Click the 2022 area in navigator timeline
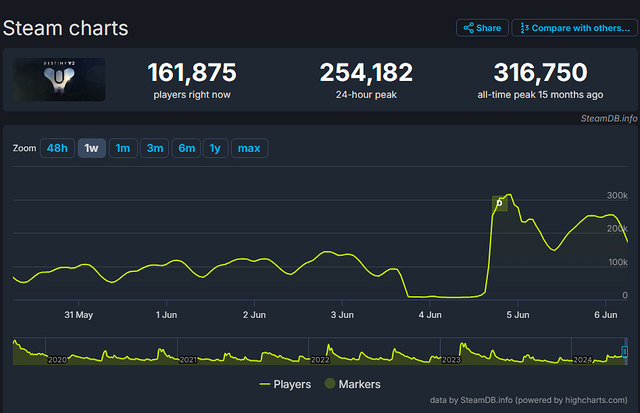640x413 pixels. coord(320,360)
